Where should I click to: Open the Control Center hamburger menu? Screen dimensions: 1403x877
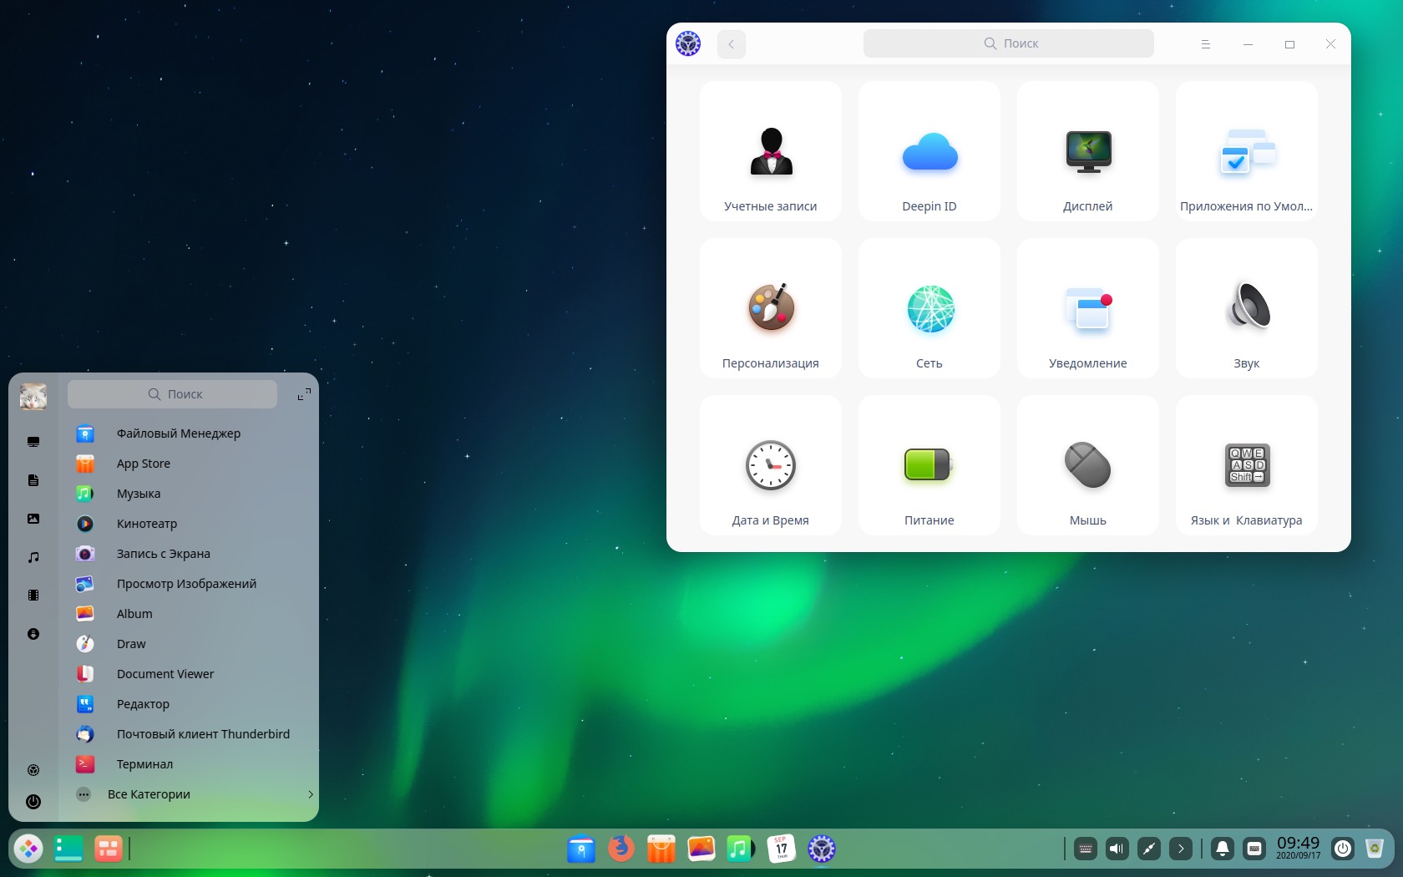coord(1205,44)
